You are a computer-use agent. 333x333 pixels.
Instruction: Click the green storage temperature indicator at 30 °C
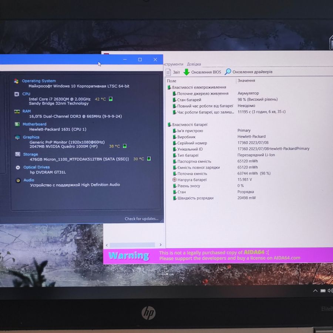tap(149, 159)
